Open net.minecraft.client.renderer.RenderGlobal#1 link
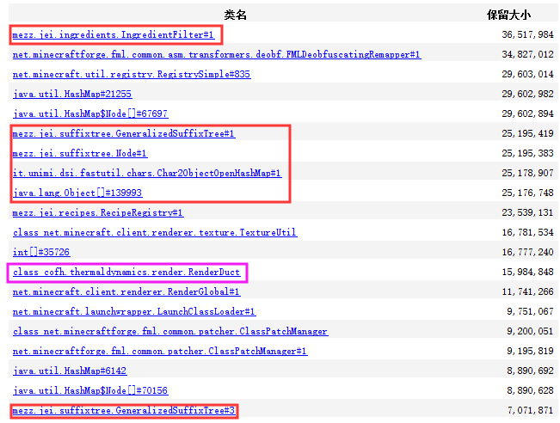This screenshot has width=560, height=423. (x=126, y=291)
